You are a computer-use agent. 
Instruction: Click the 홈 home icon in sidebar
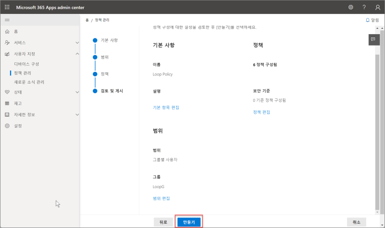click(7, 31)
